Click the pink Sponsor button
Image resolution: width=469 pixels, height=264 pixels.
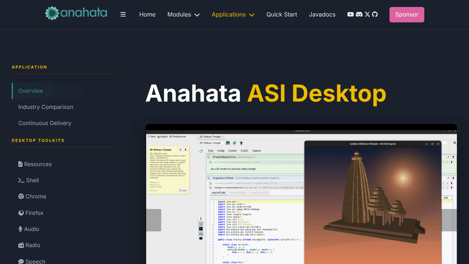pyautogui.click(x=407, y=15)
